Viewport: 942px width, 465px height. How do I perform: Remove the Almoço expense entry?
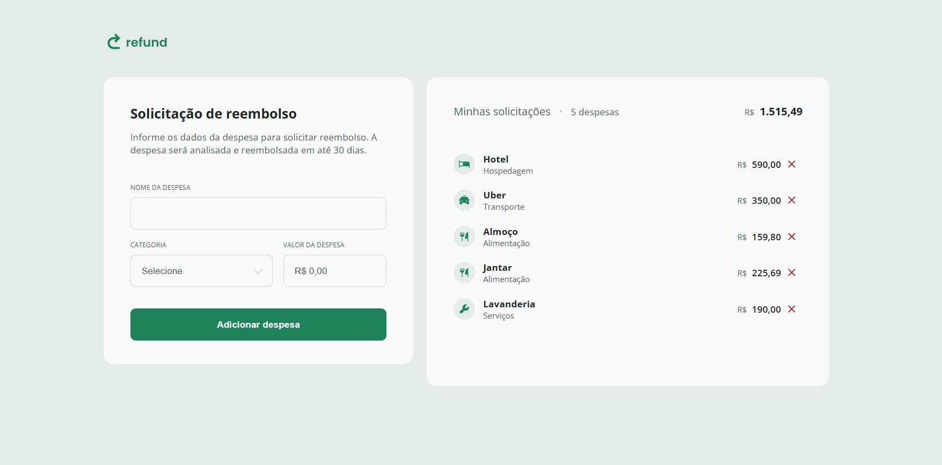792,237
